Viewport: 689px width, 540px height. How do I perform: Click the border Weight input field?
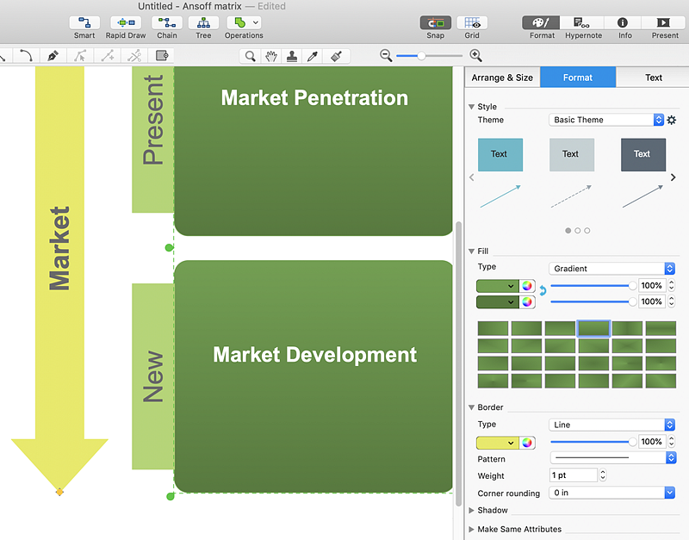pyautogui.click(x=573, y=475)
